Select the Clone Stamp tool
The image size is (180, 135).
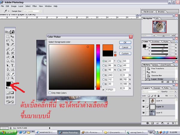tap(8, 53)
